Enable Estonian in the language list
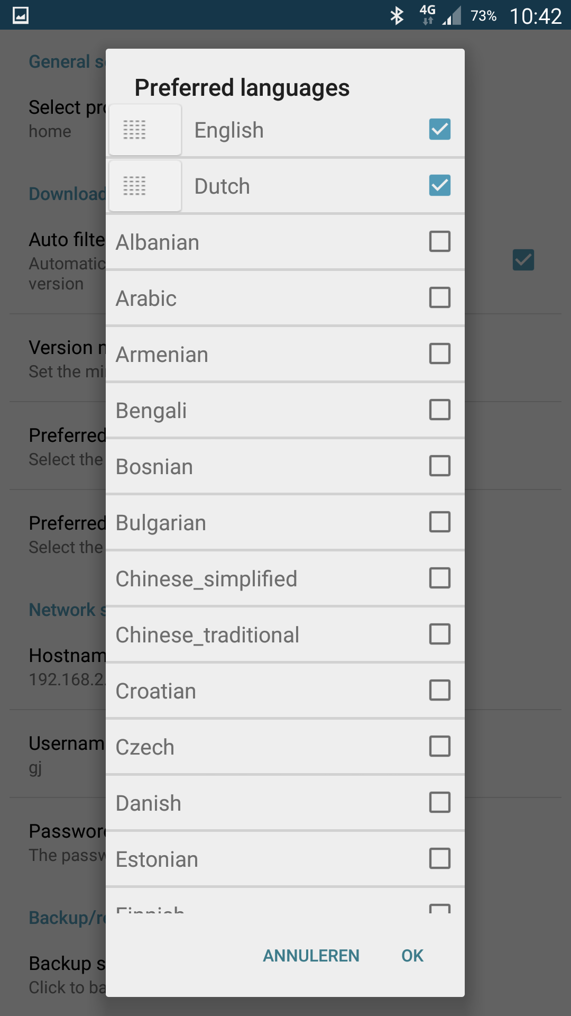The height and width of the screenshot is (1016, 571). click(x=439, y=858)
